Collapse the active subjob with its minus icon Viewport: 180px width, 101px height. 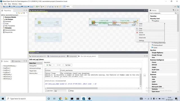pos(90,19)
